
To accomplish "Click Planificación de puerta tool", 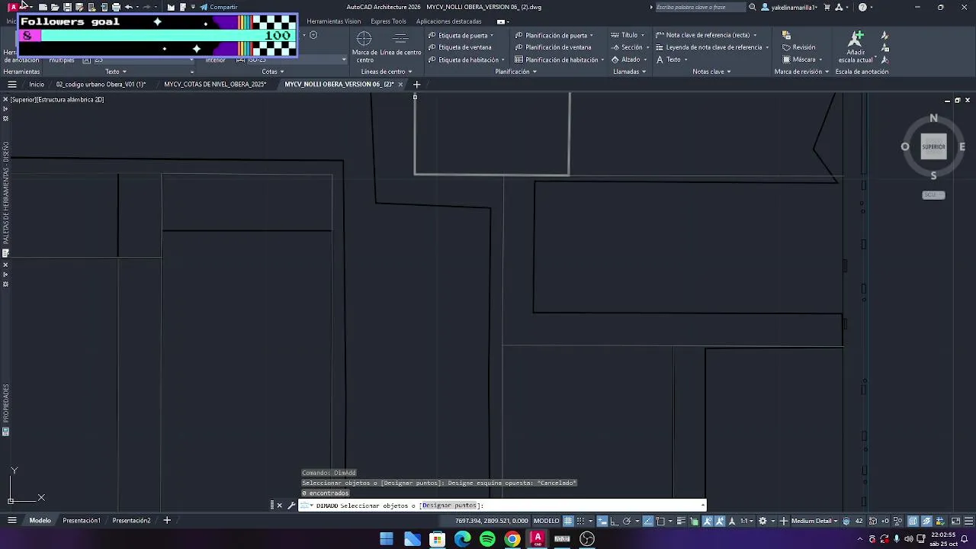I will coord(551,35).
